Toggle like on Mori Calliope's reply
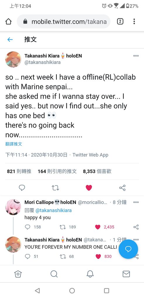Viewport: 144px width, 299px height. tap(98, 227)
